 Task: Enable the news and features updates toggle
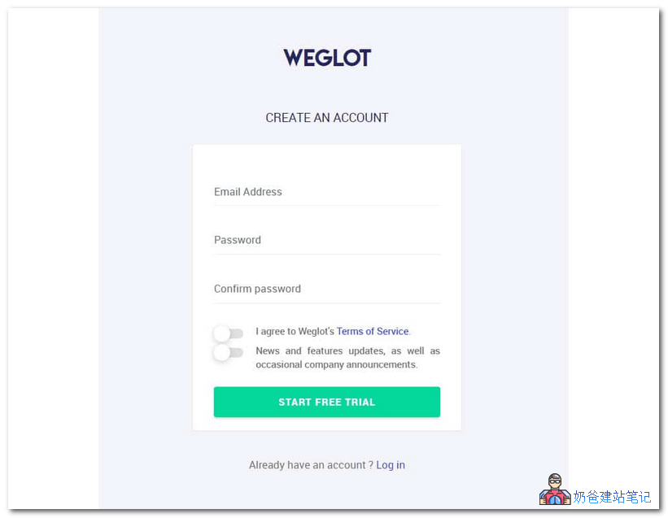tap(228, 352)
